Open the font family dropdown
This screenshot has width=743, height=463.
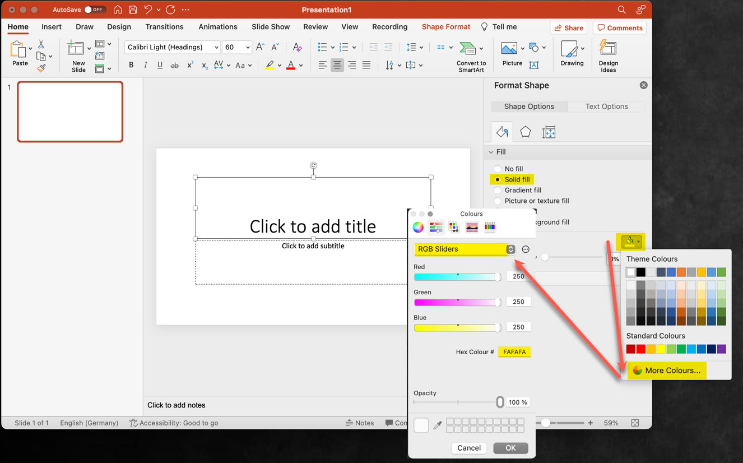coord(216,47)
